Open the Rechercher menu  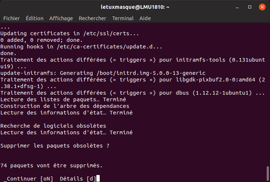[92, 18]
